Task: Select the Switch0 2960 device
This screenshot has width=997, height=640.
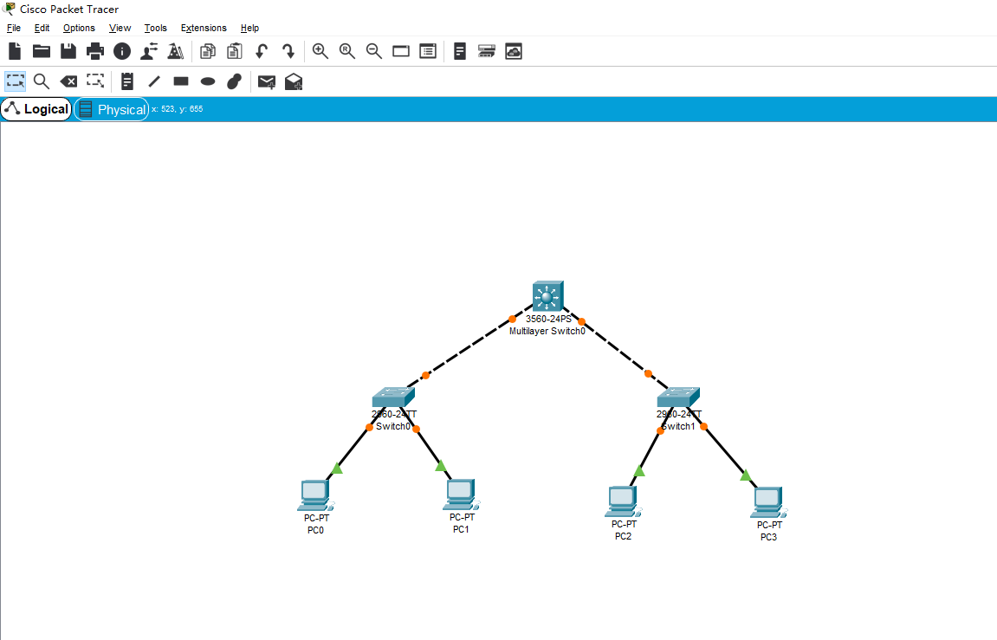Action: tap(393, 398)
